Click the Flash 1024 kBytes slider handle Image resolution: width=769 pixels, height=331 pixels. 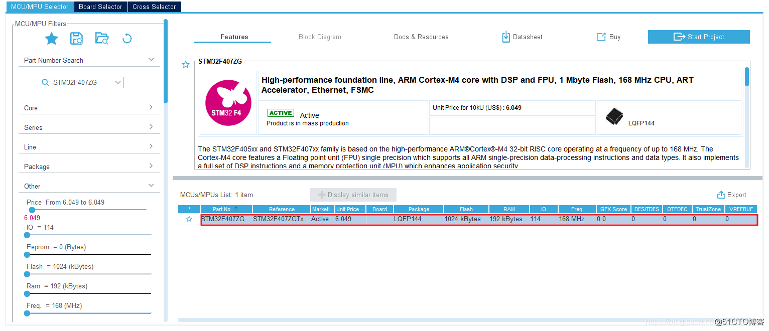[x=27, y=274]
